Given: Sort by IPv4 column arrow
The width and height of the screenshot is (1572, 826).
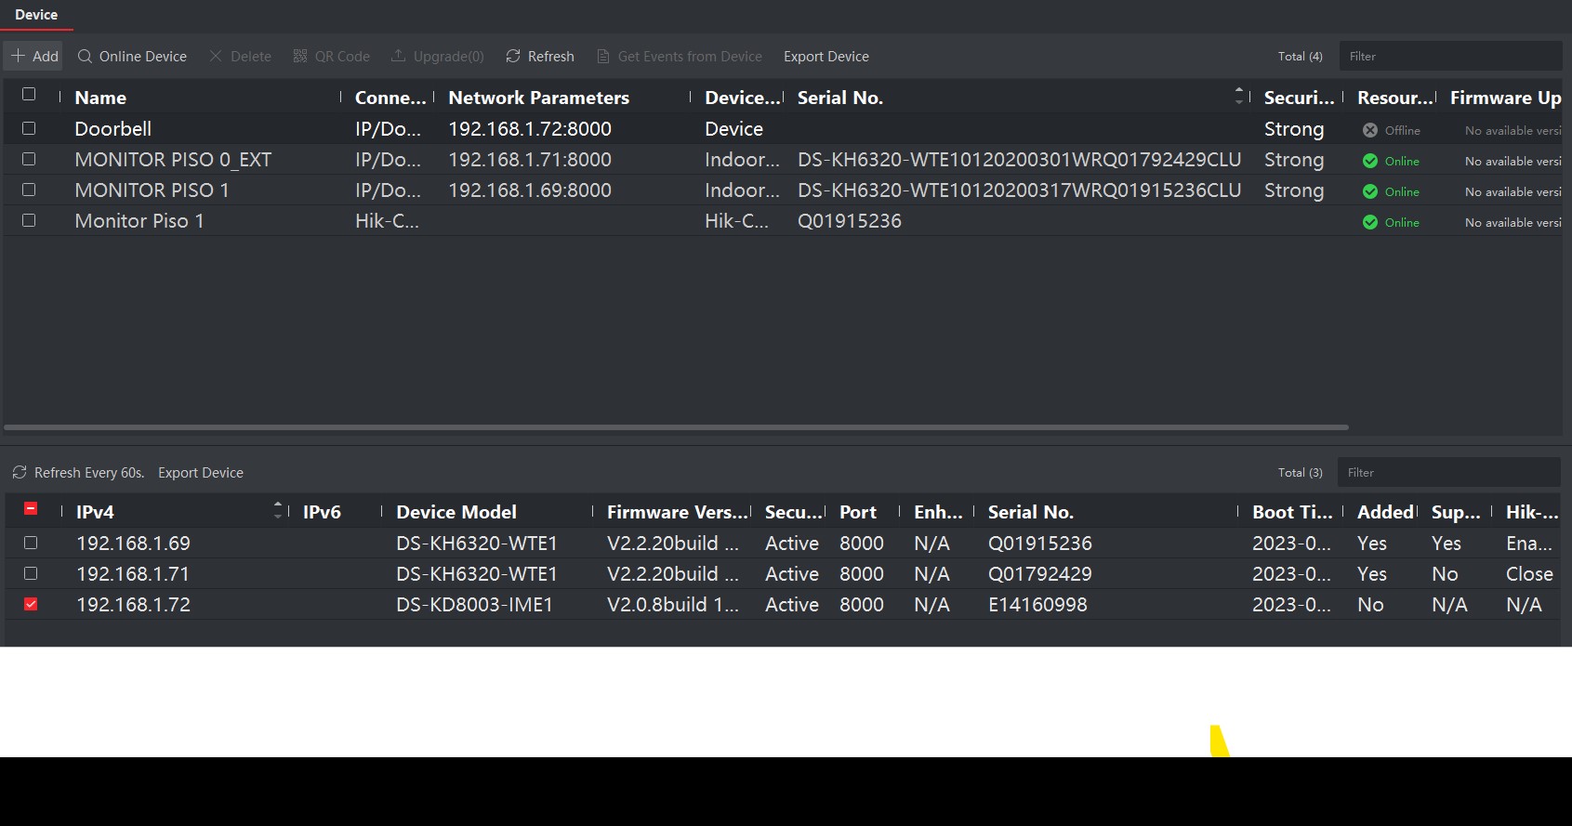Looking at the screenshot, I should (x=277, y=510).
